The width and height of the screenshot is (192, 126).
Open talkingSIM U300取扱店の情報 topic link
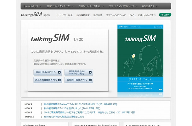64,117
